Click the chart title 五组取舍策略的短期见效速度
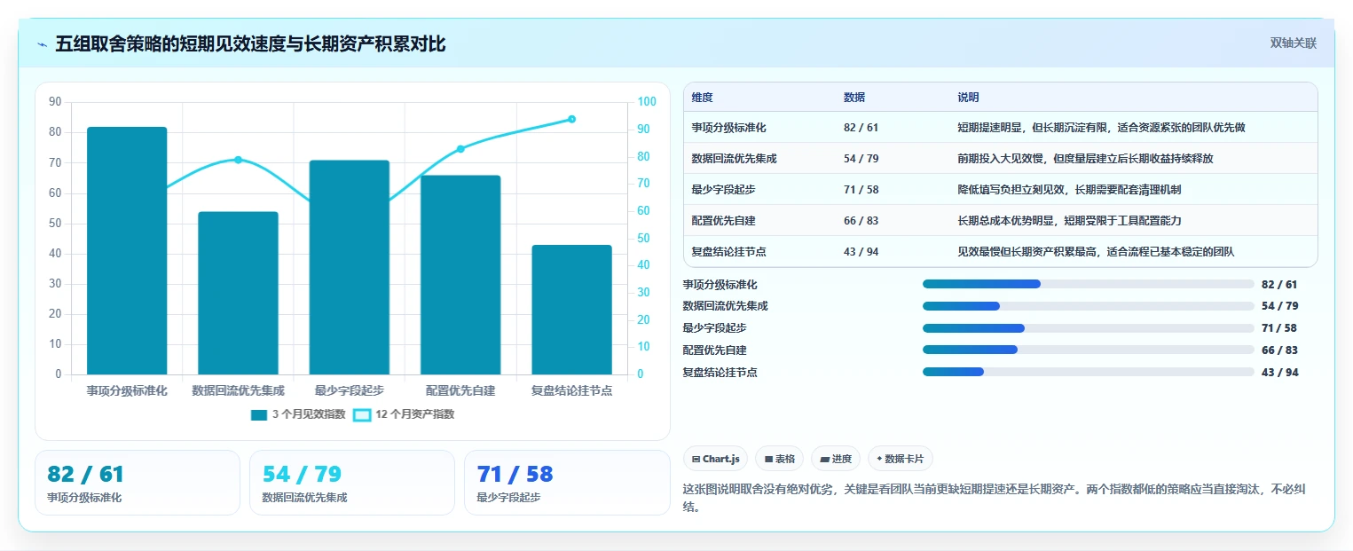Screen dimensions: 1353x551 (250, 43)
